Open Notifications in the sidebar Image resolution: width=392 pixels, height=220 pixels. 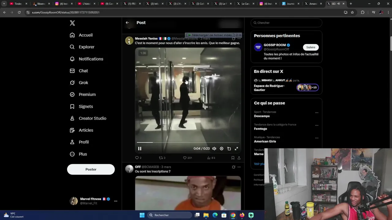pos(86,59)
